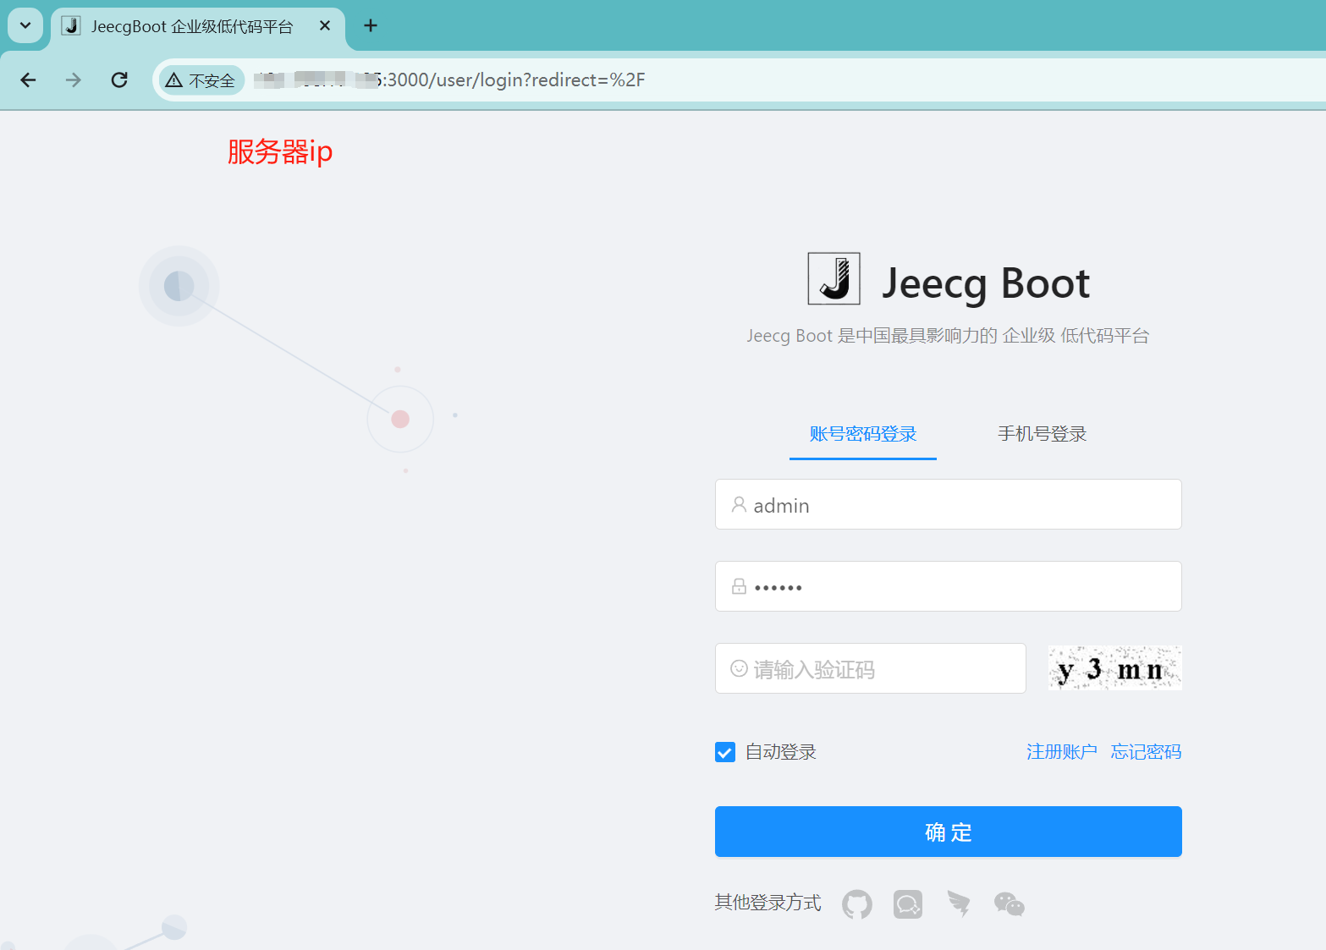Reload the page with the refresh icon
Screen dimensions: 1326x950
click(119, 80)
